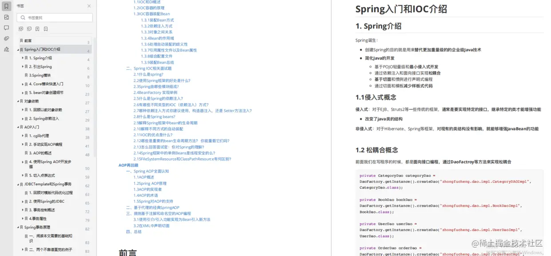Expand the 4. Core模块快速入门 bookmark
The image size is (551, 256).
click(23, 84)
